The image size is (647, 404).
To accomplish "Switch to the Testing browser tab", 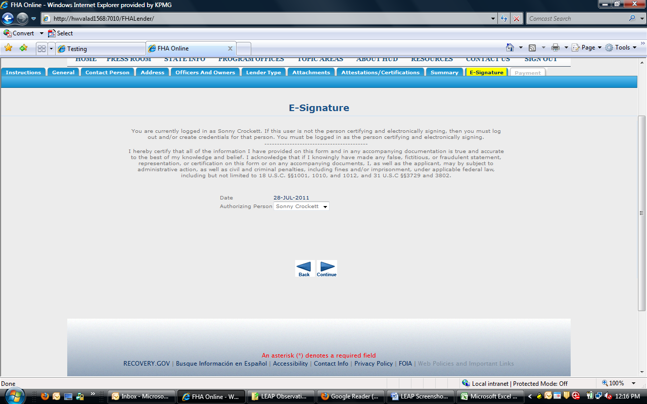I will (101, 49).
